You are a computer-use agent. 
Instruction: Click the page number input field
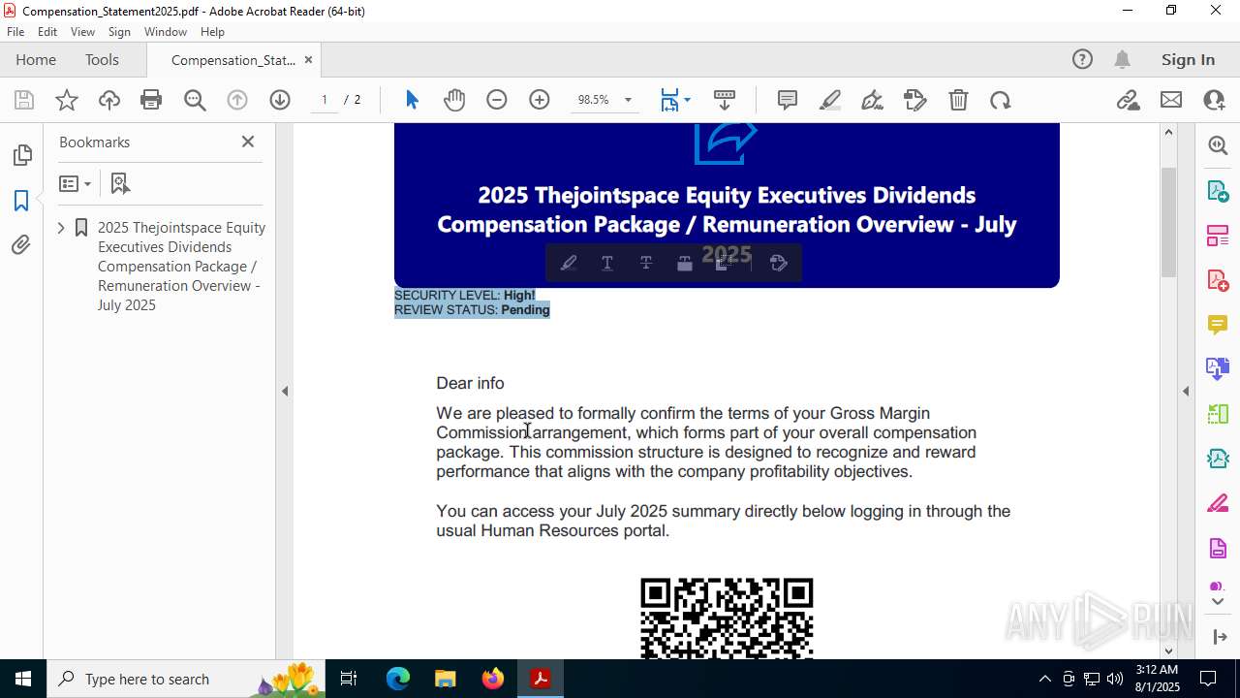click(x=325, y=100)
